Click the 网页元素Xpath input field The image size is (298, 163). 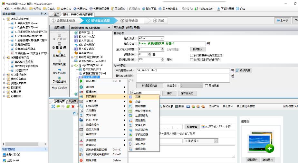click(x=182, y=70)
